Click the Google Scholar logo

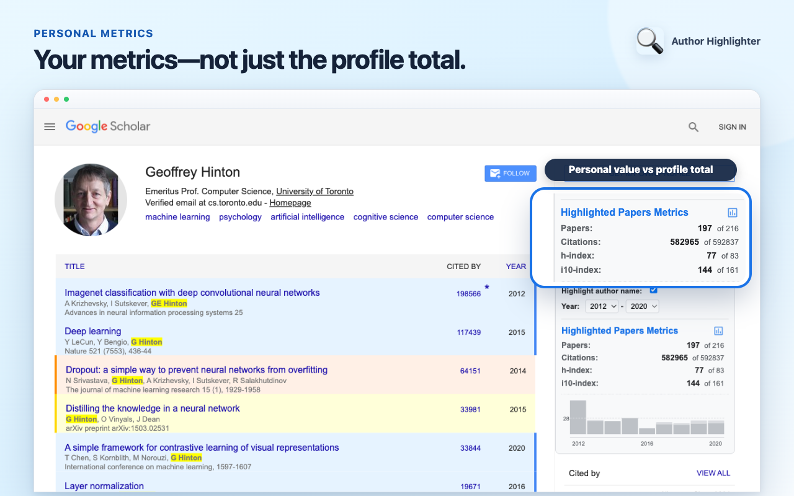[x=108, y=126]
